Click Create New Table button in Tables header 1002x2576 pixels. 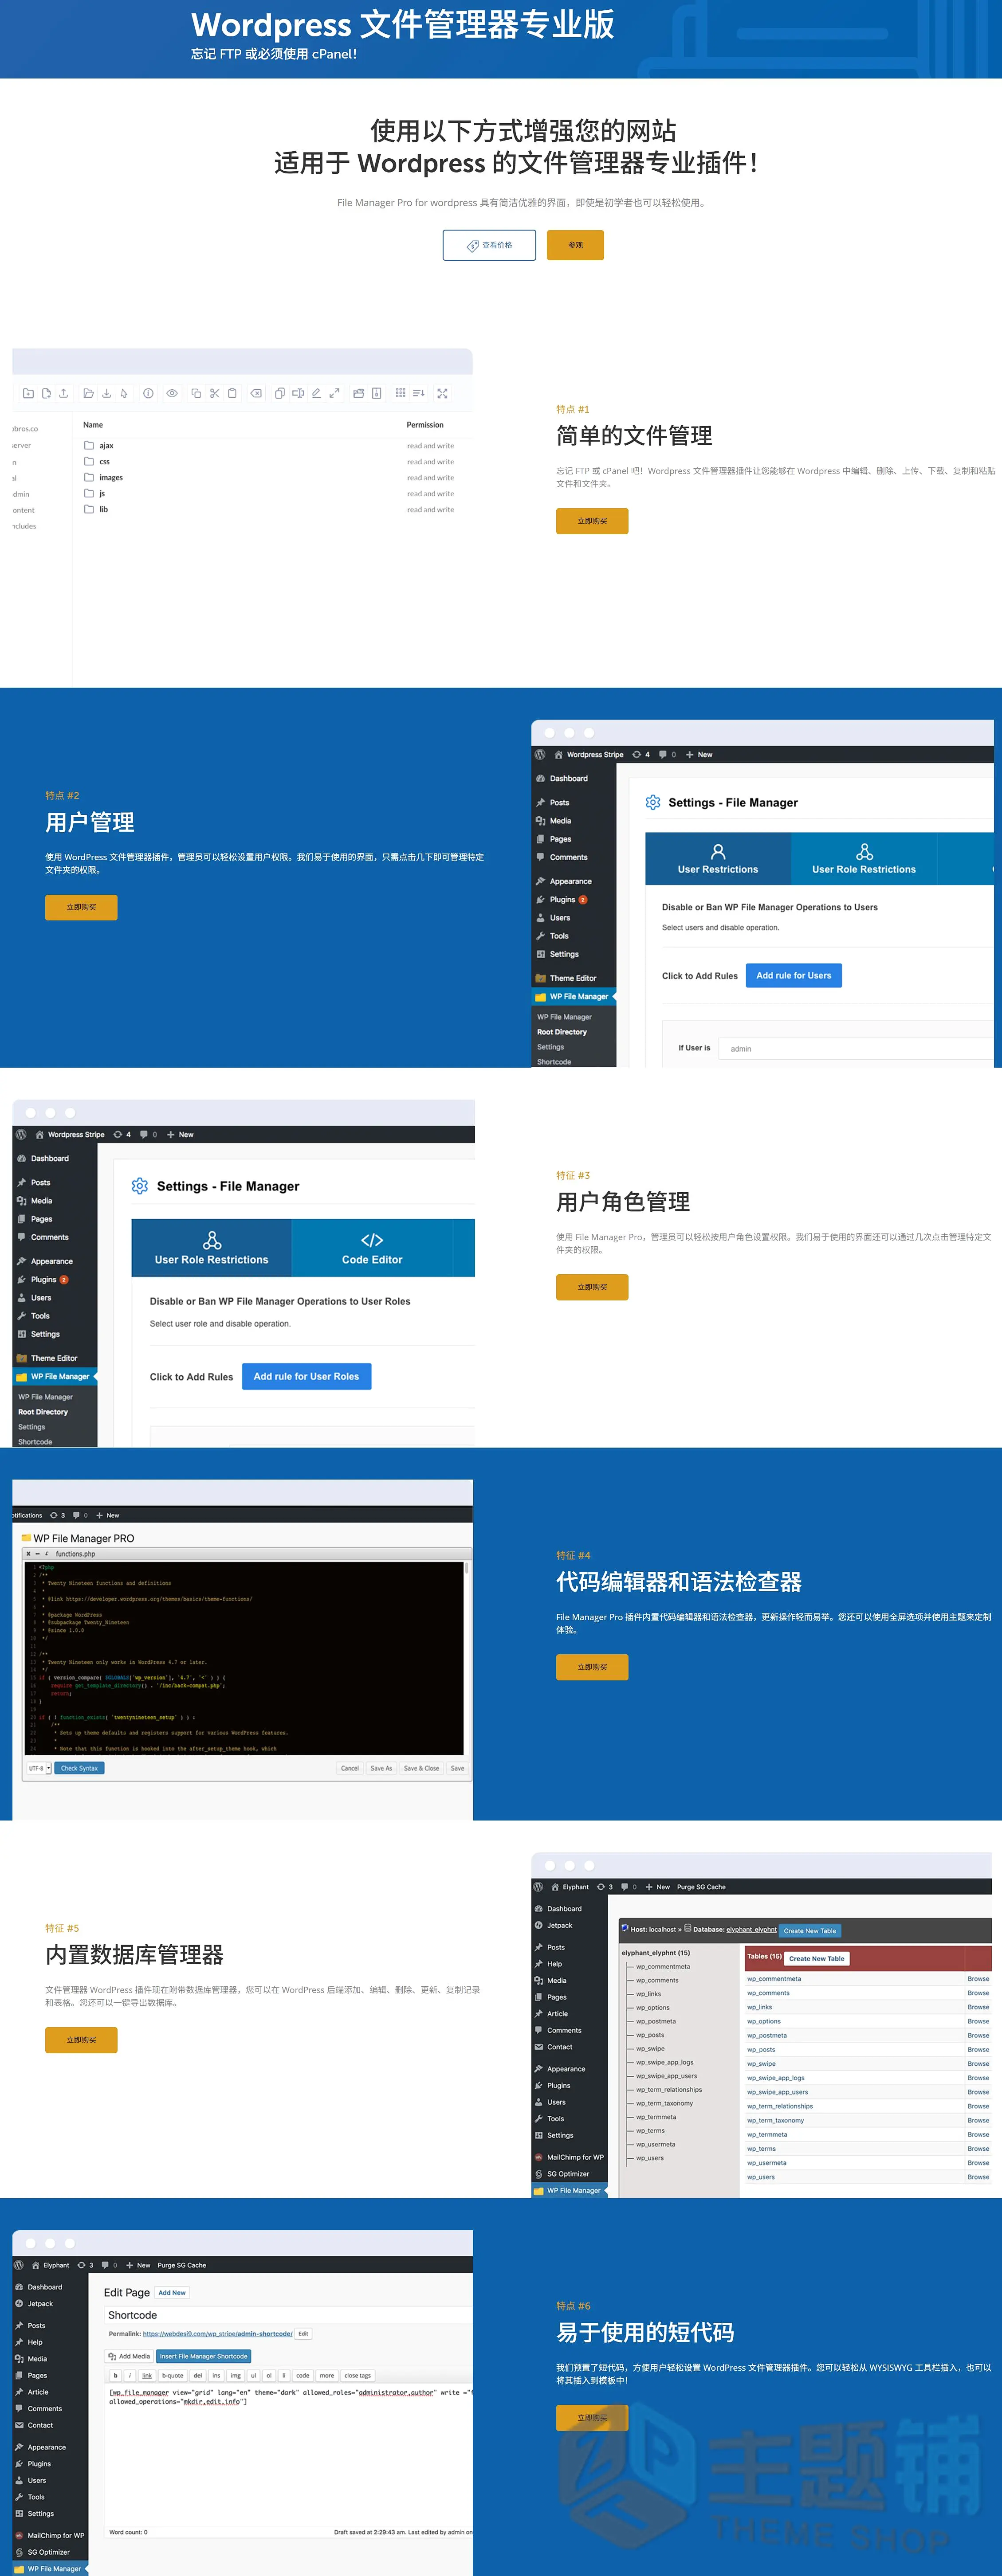(816, 1958)
